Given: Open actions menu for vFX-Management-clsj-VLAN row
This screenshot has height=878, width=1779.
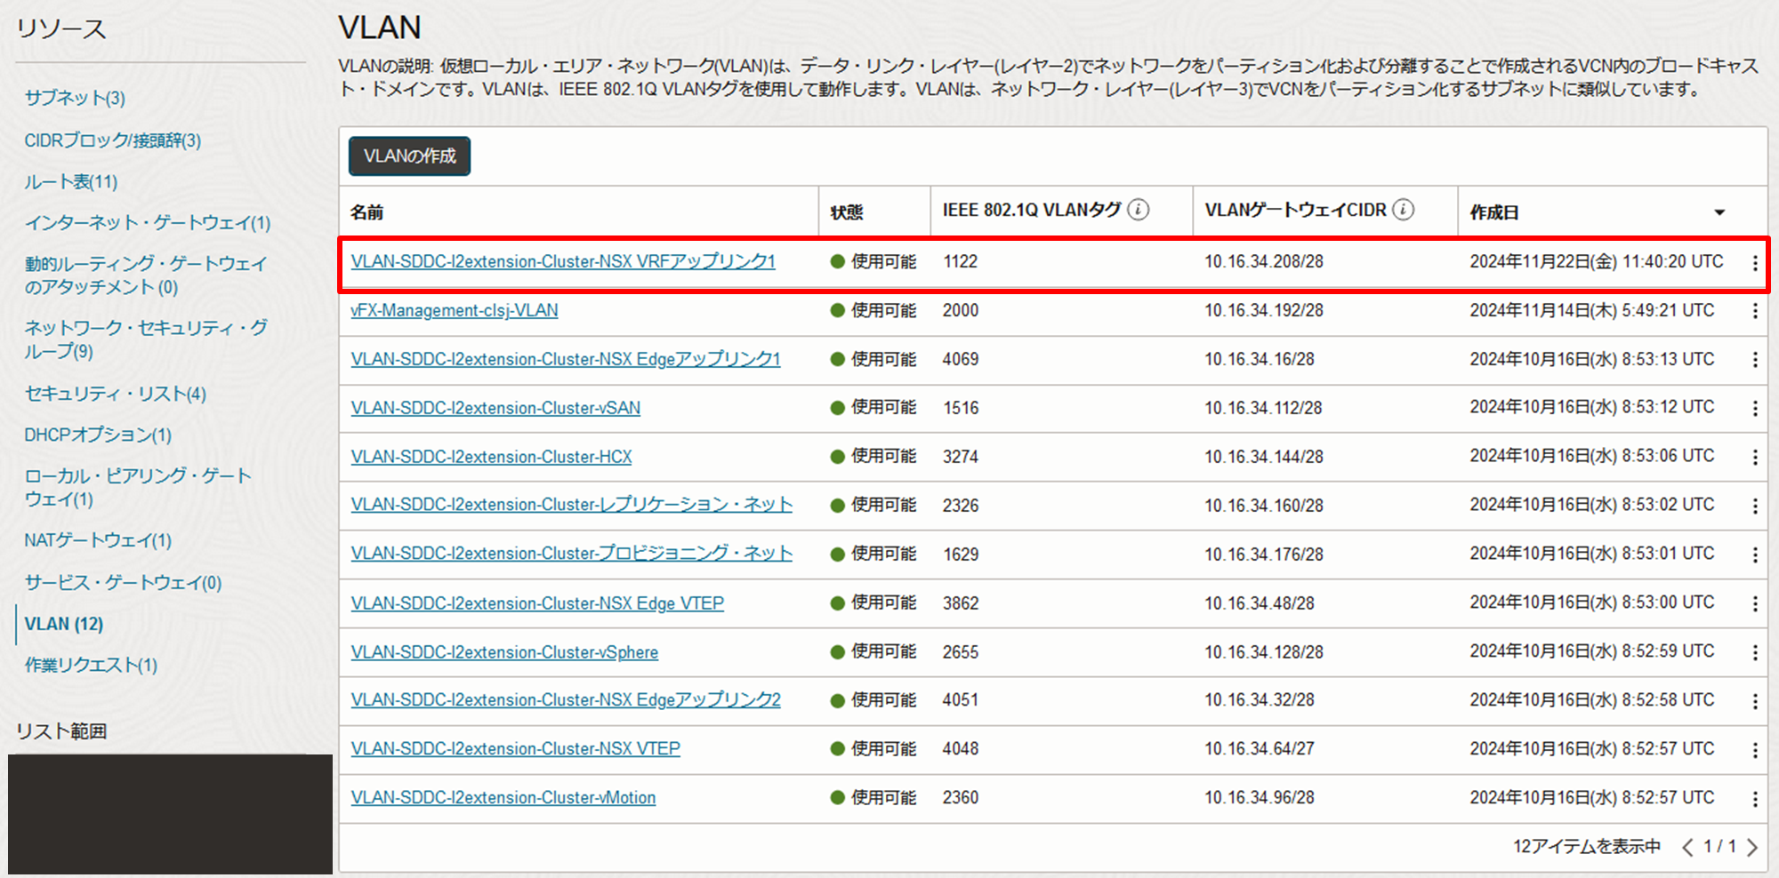Looking at the screenshot, I should coord(1754,311).
